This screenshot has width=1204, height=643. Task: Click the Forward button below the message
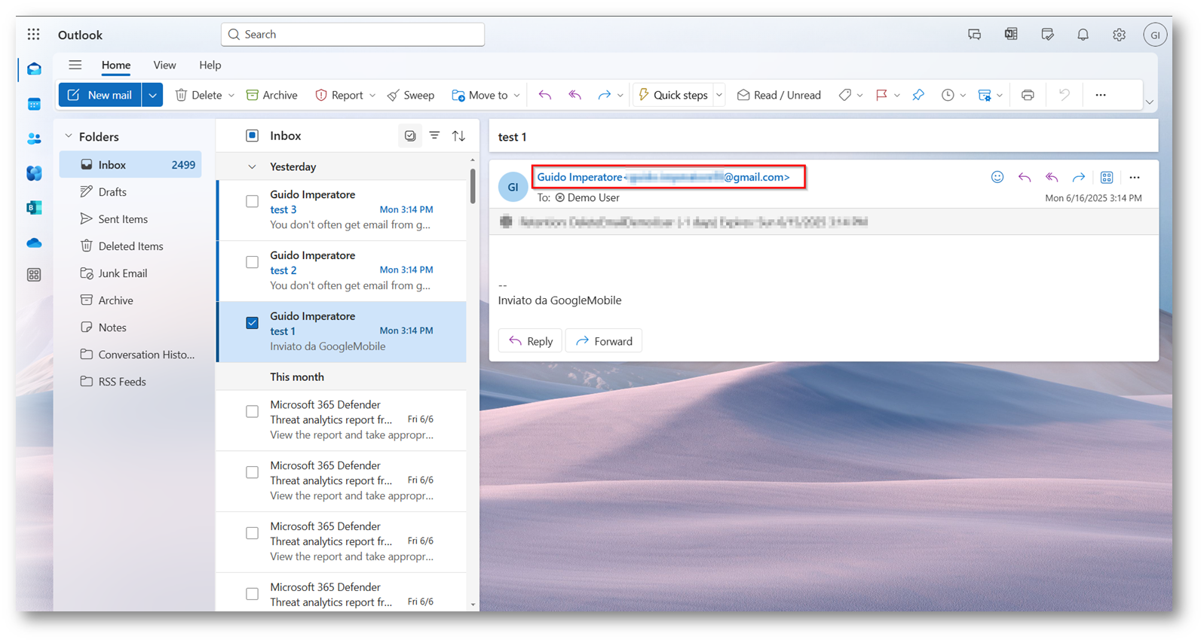(x=604, y=341)
